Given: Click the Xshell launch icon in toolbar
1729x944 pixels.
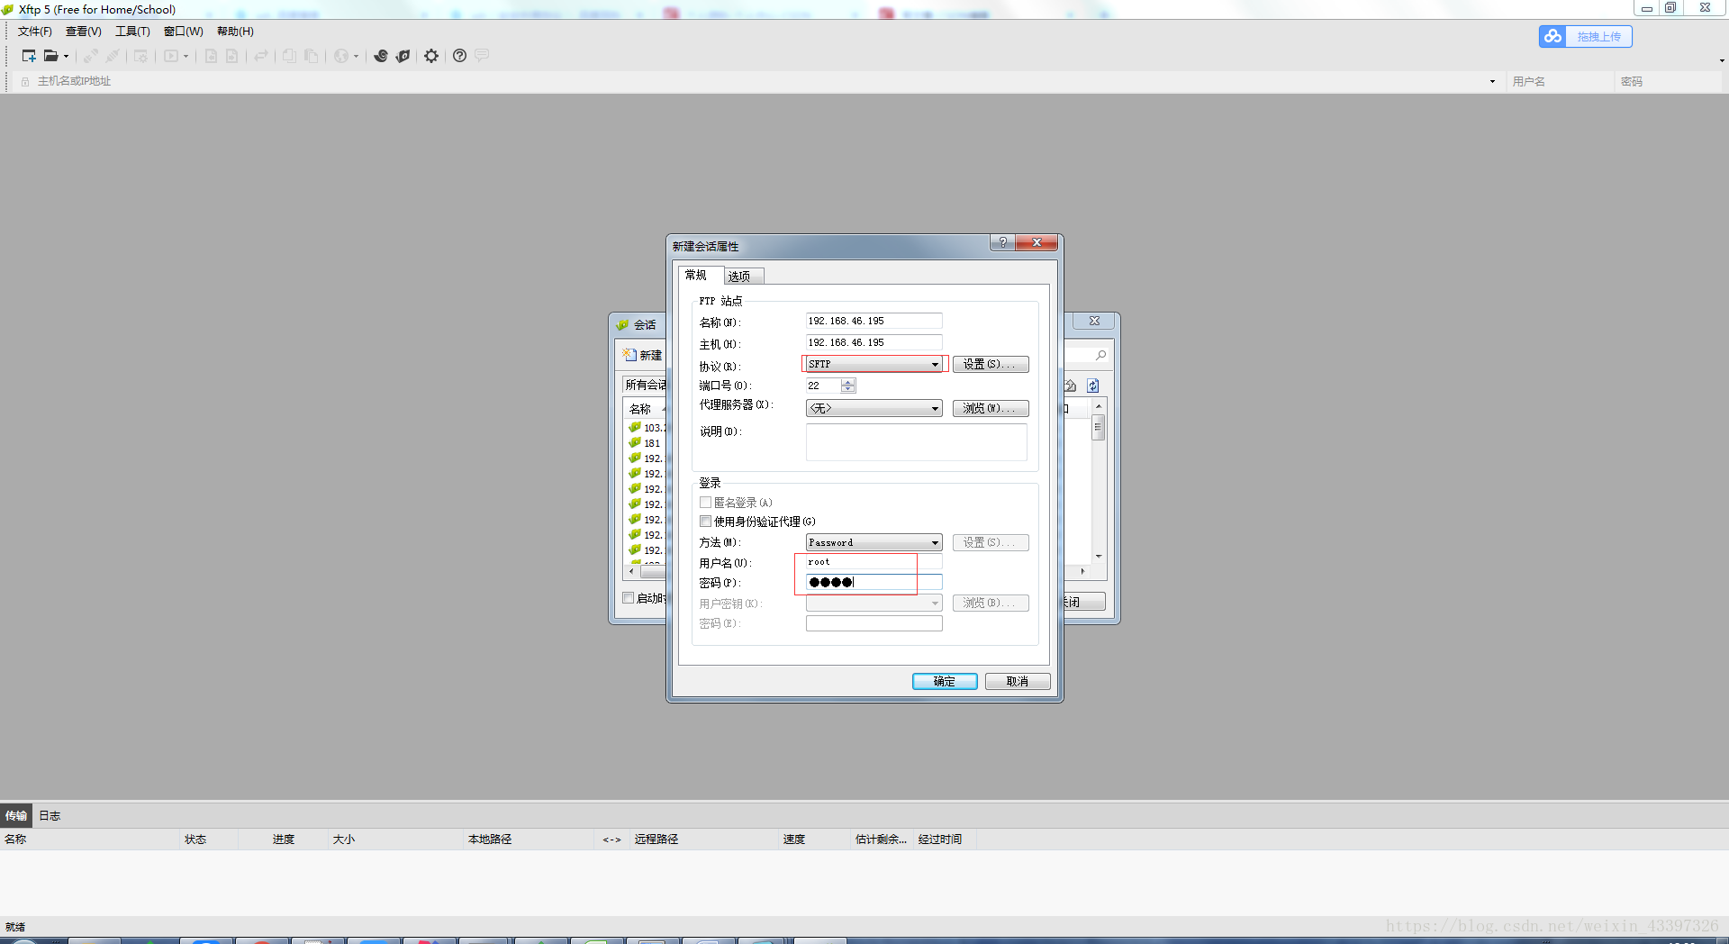Looking at the screenshot, I should tap(381, 56).
